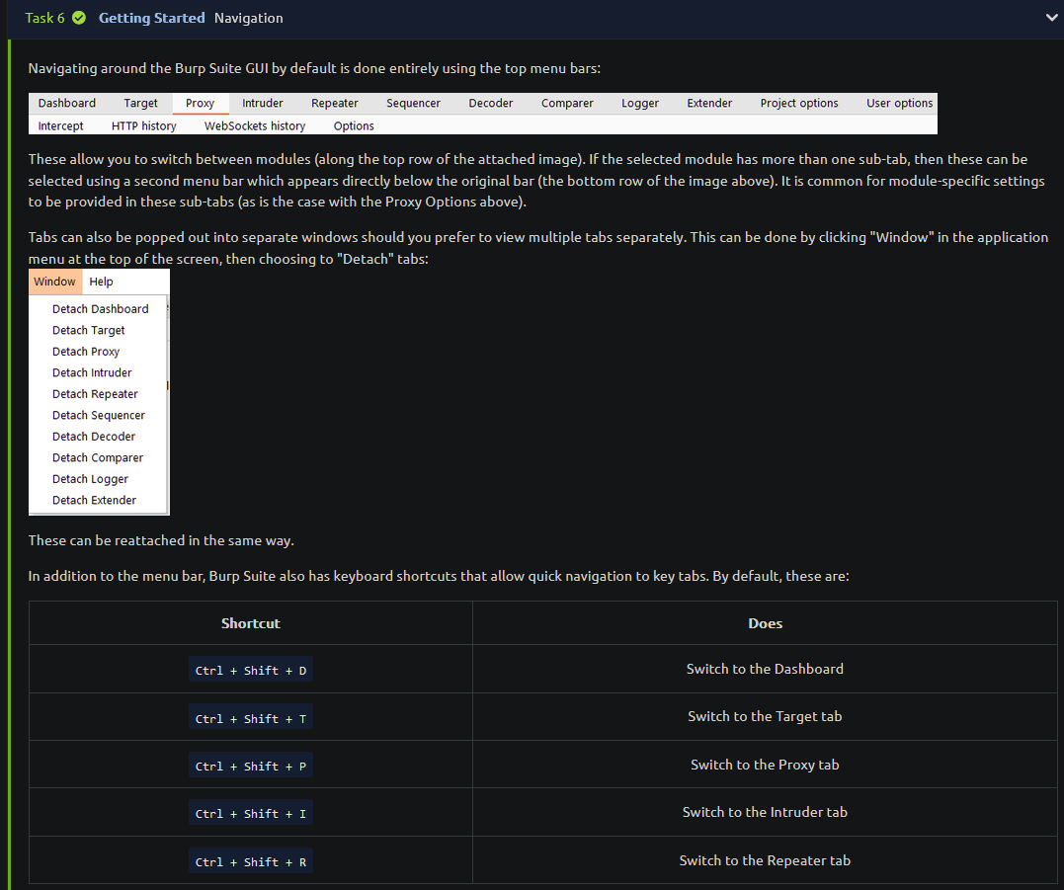This screenshot has width=1064, height=890.
Task: Click the 'Task 6' label
Action: 44,19
